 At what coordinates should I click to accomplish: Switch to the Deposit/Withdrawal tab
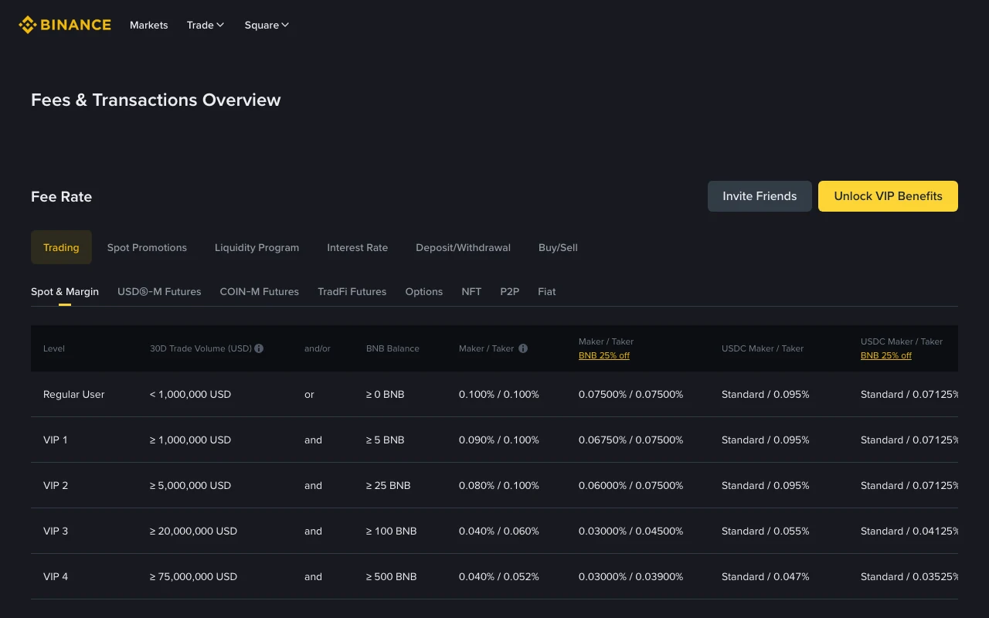click(463, 247)
